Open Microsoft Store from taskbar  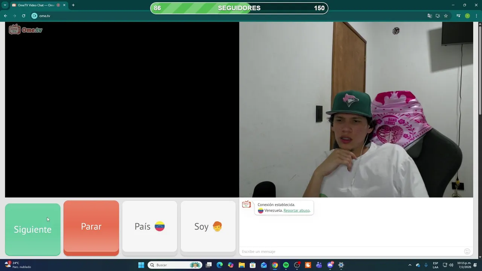tap(253, 265)
